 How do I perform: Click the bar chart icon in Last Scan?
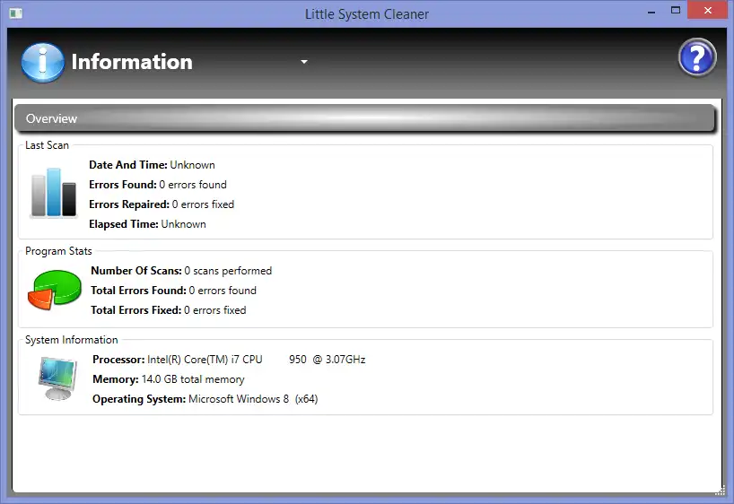coord(53,192)
